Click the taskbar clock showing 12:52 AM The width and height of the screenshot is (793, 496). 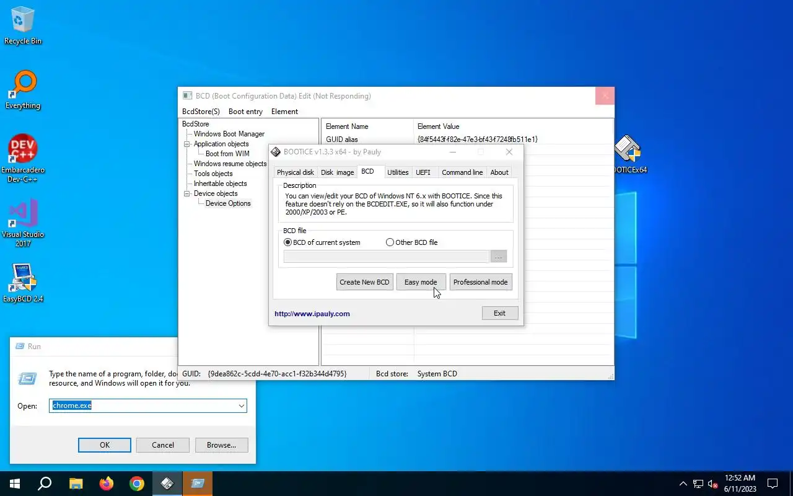740,484
